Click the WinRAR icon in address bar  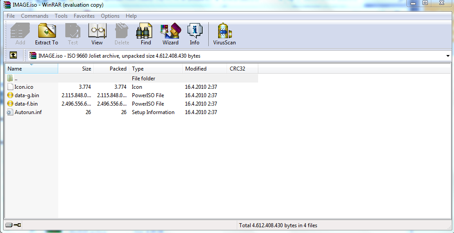tap(33, 55)
